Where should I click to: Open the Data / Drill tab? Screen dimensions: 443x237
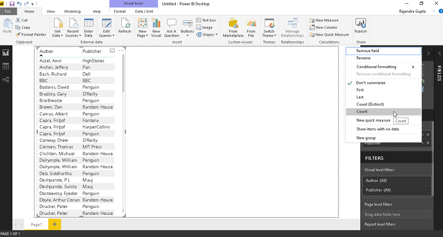tap(144, 11)
